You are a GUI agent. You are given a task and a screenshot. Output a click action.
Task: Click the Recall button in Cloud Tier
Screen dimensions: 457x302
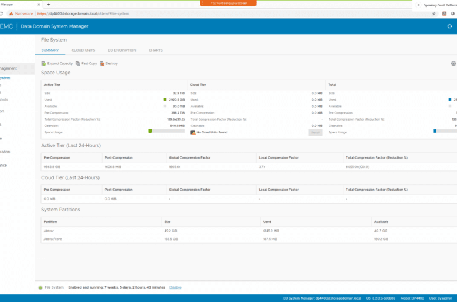pyautogui.click(x=315, y=132)
